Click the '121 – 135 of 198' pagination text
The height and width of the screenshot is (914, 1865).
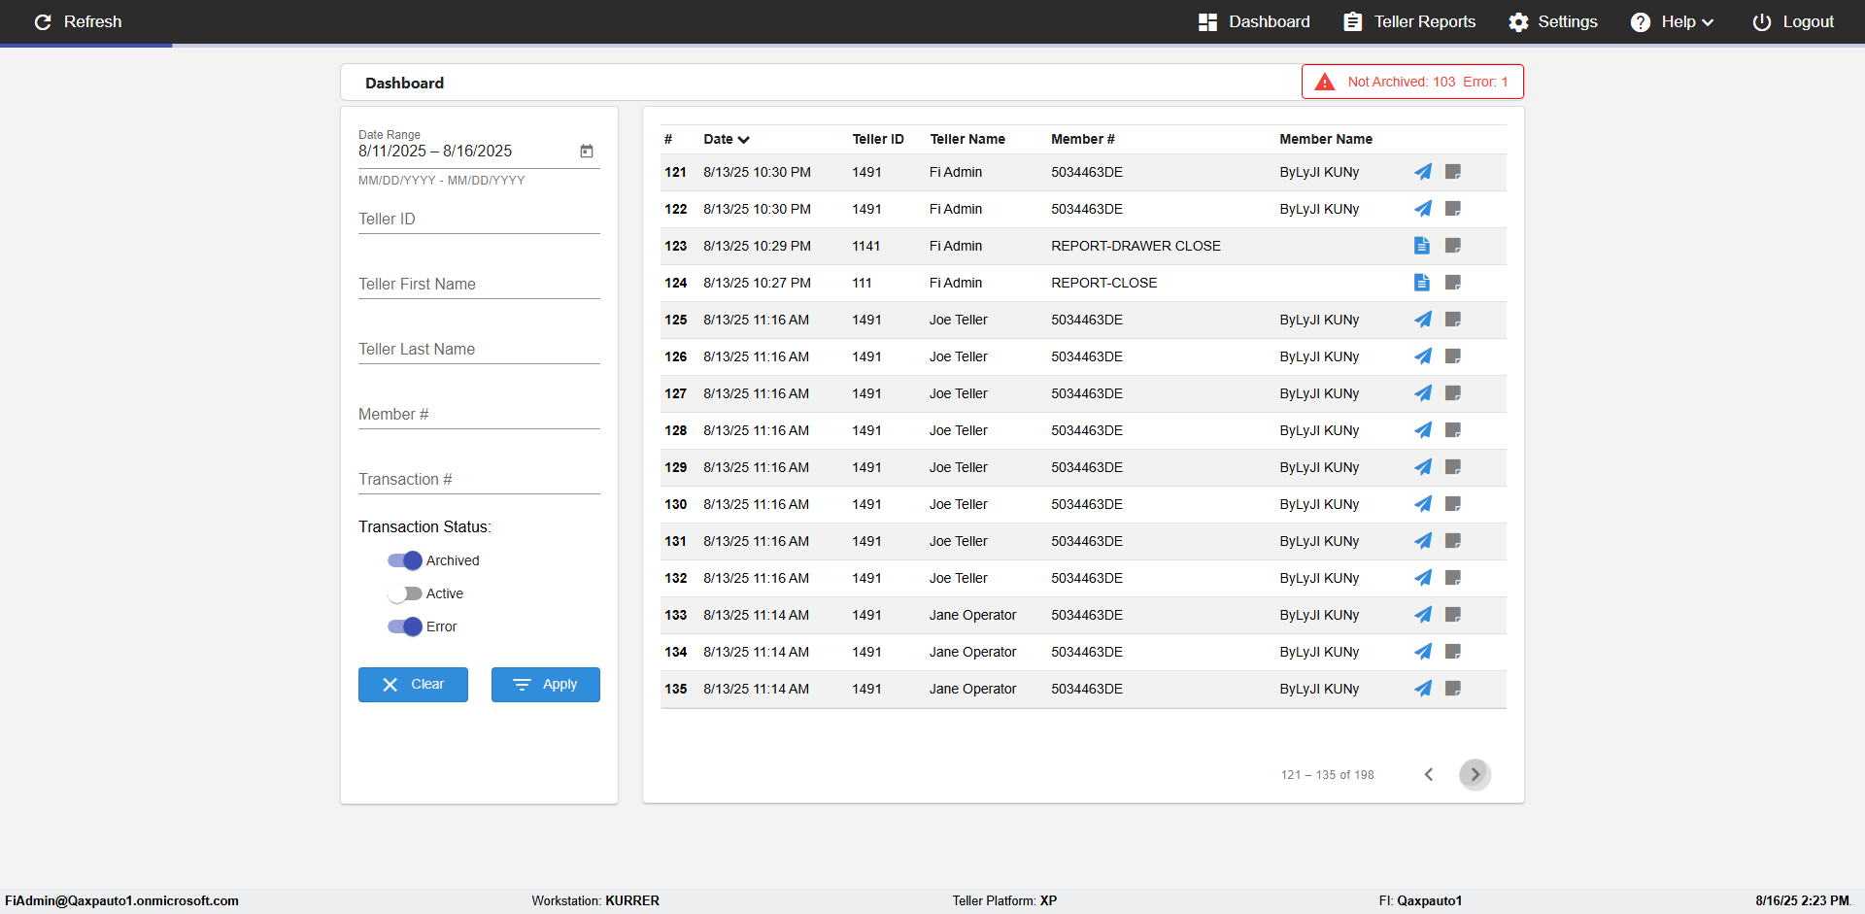[x=1328, y=775]
